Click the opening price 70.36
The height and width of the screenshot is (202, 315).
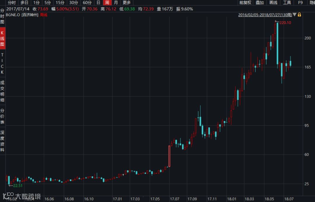point(92,9)
